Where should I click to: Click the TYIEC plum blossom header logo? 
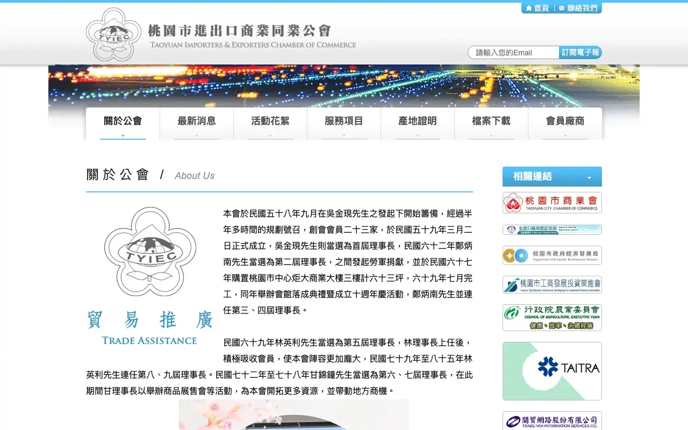point(113,34)
